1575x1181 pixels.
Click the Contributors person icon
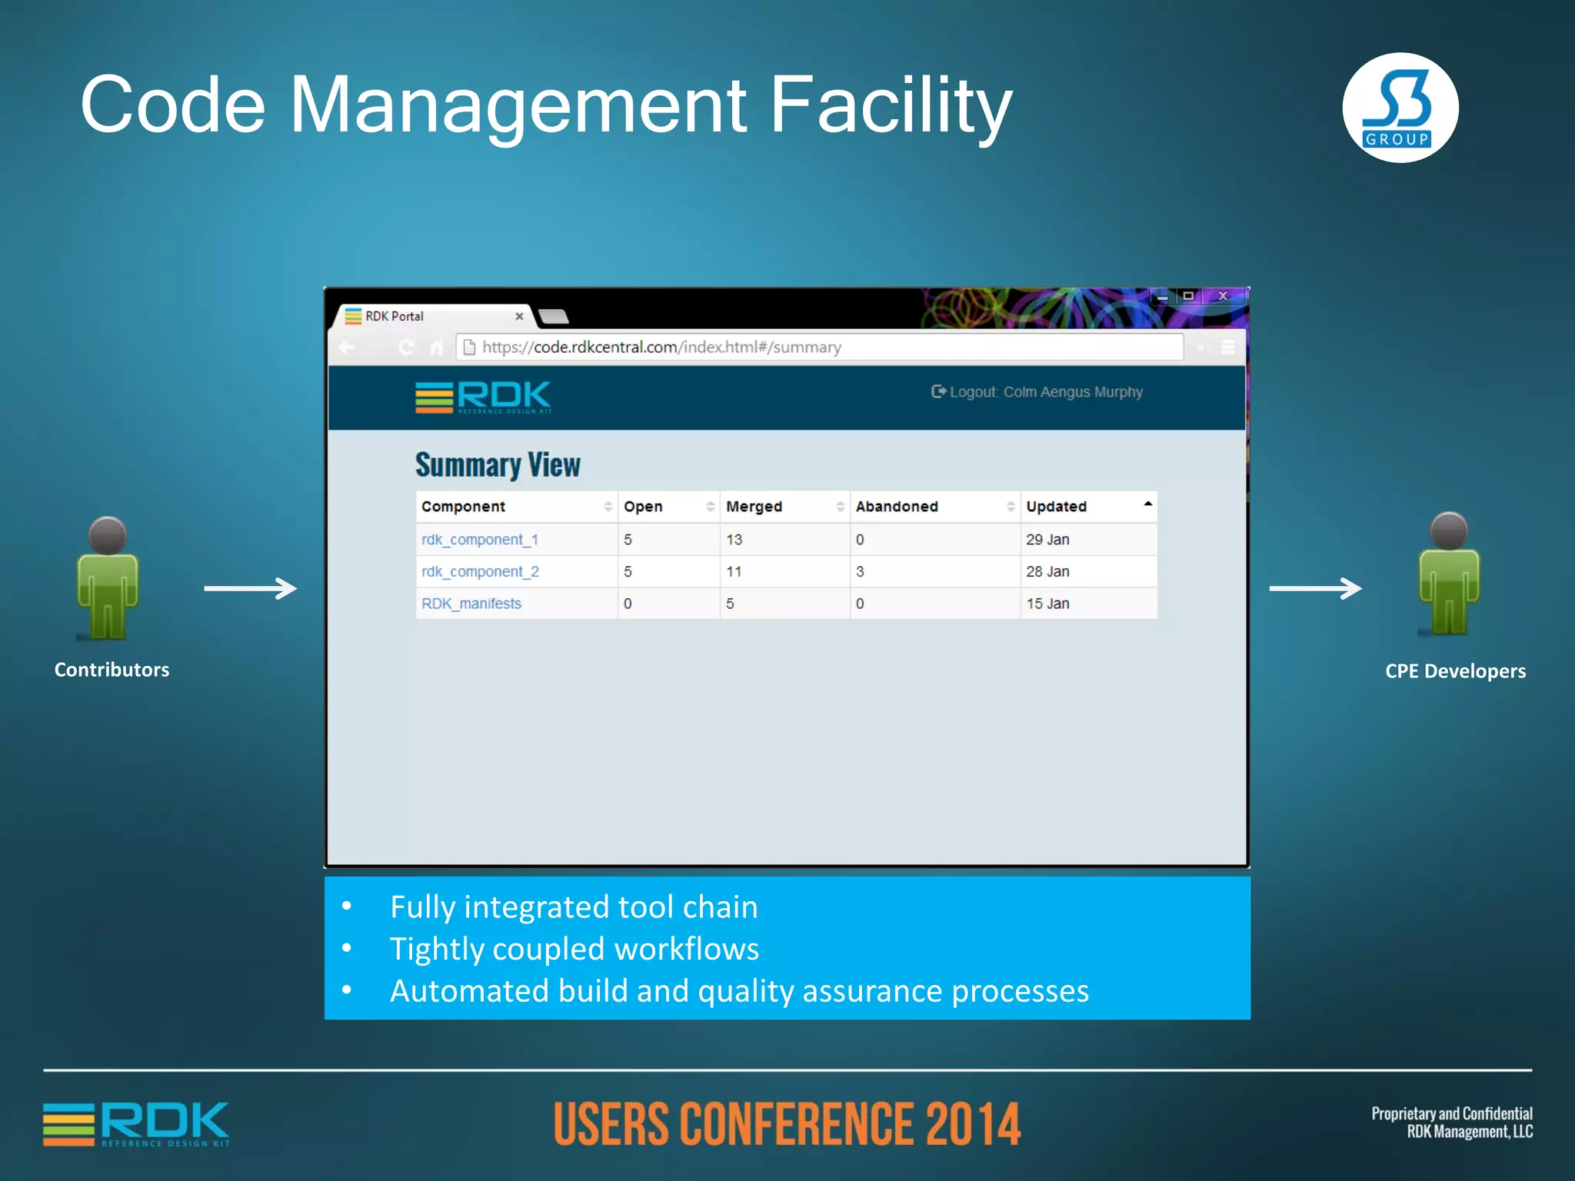(108, 579)
